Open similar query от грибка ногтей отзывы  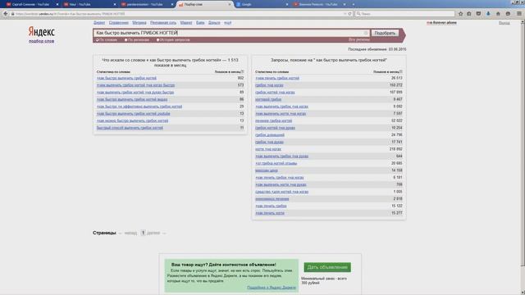point(276,163)
